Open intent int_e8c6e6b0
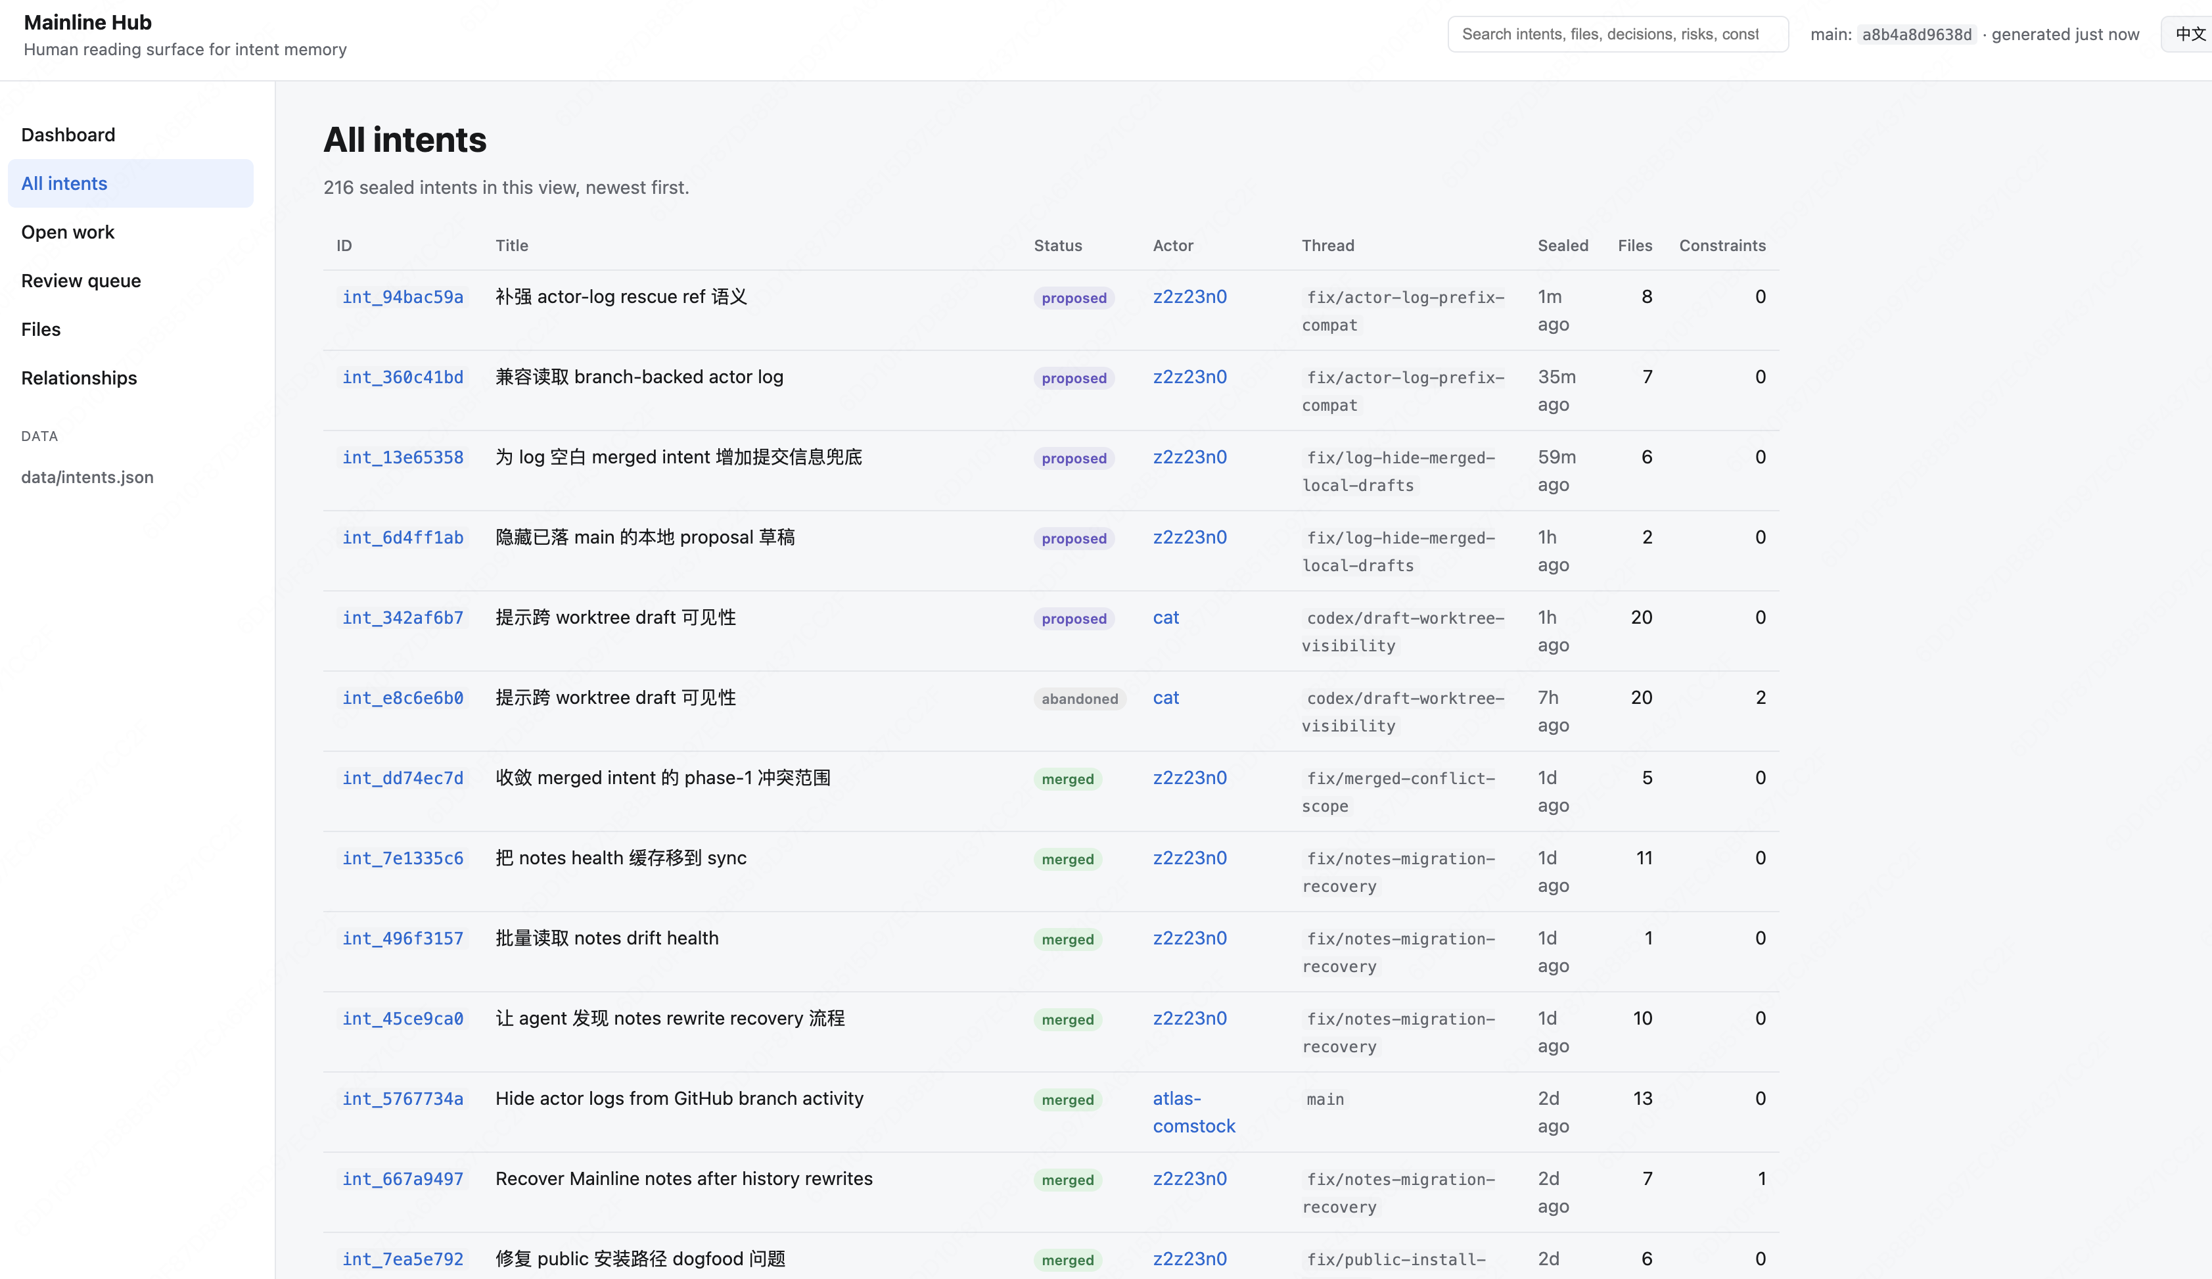Screen dimensions: 2212x1279 pos(403,698)
